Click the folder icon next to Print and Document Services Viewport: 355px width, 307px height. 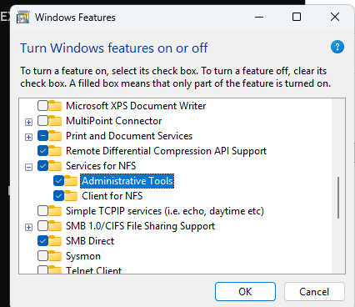[55, 136]
